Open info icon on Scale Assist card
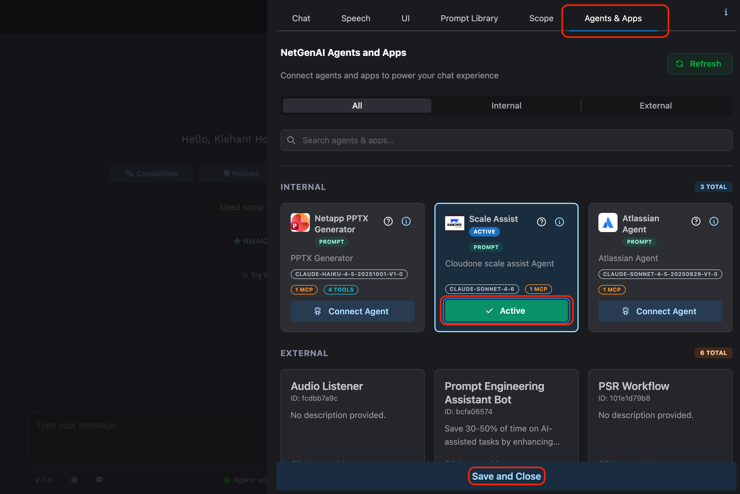 tap(559, 222)
